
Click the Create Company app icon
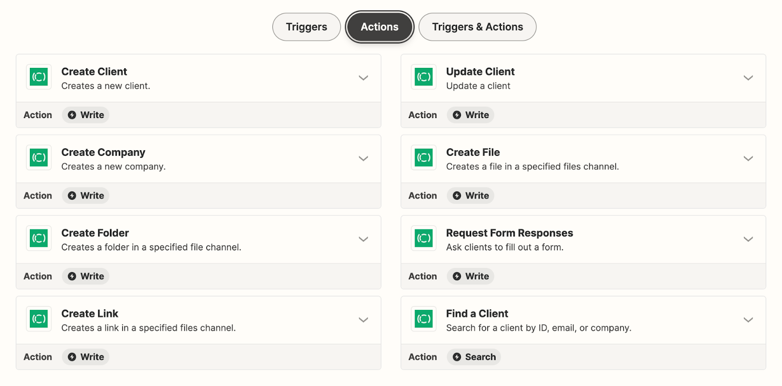tap(39, 158)
